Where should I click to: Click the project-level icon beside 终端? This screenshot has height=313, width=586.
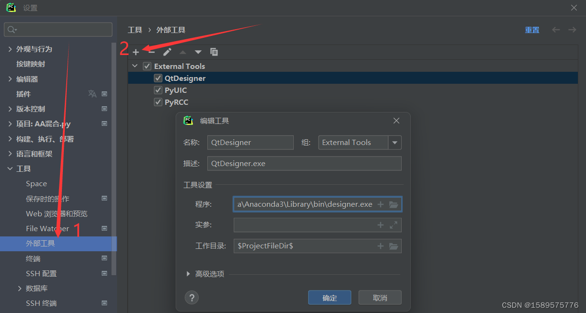[105, 258]
